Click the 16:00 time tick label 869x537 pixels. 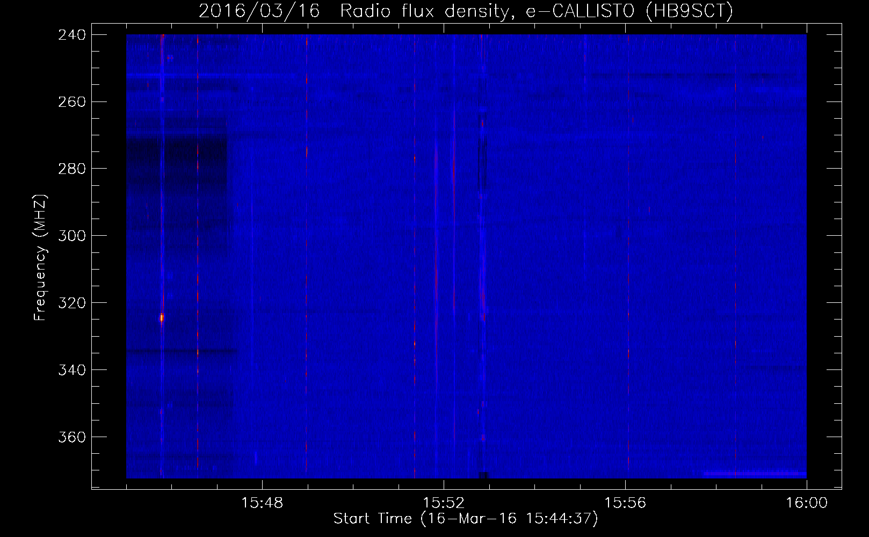click(807, 503)
